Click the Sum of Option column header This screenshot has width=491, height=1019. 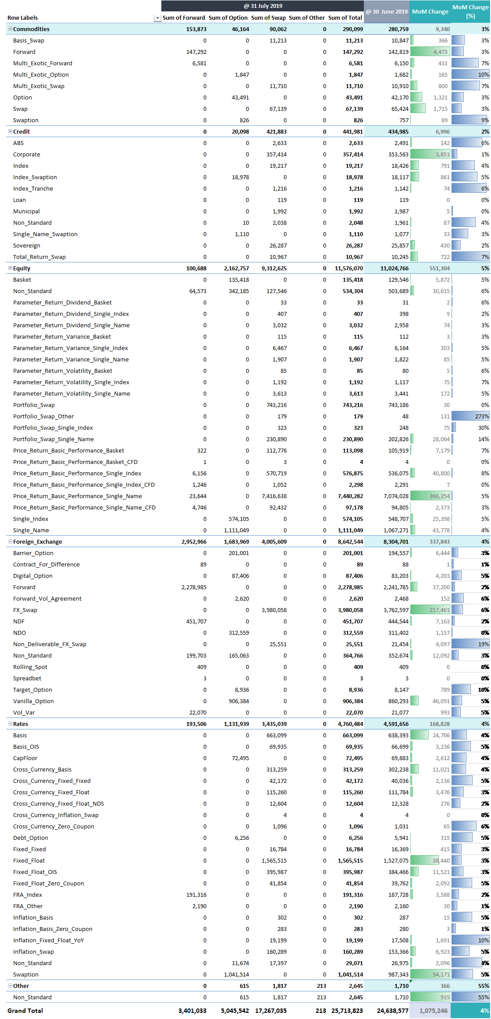(x=228, y=18)
